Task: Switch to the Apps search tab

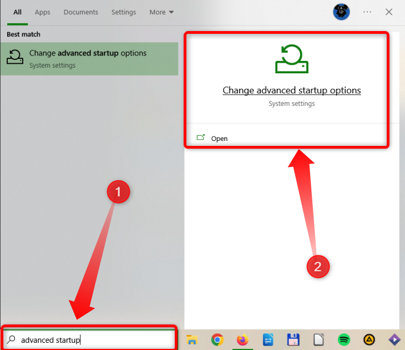Action: tap(42, 12)
